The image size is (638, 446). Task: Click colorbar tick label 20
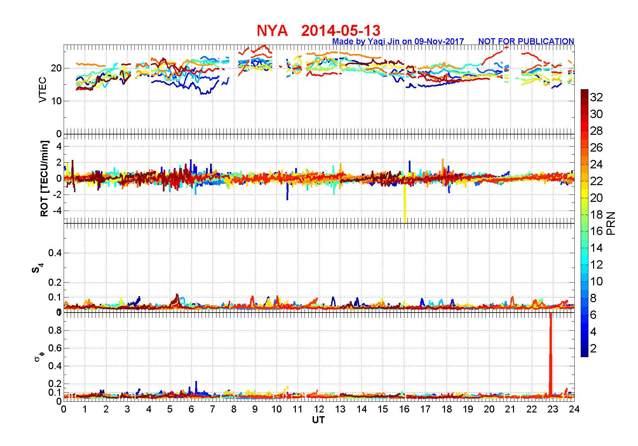point(596,198)
